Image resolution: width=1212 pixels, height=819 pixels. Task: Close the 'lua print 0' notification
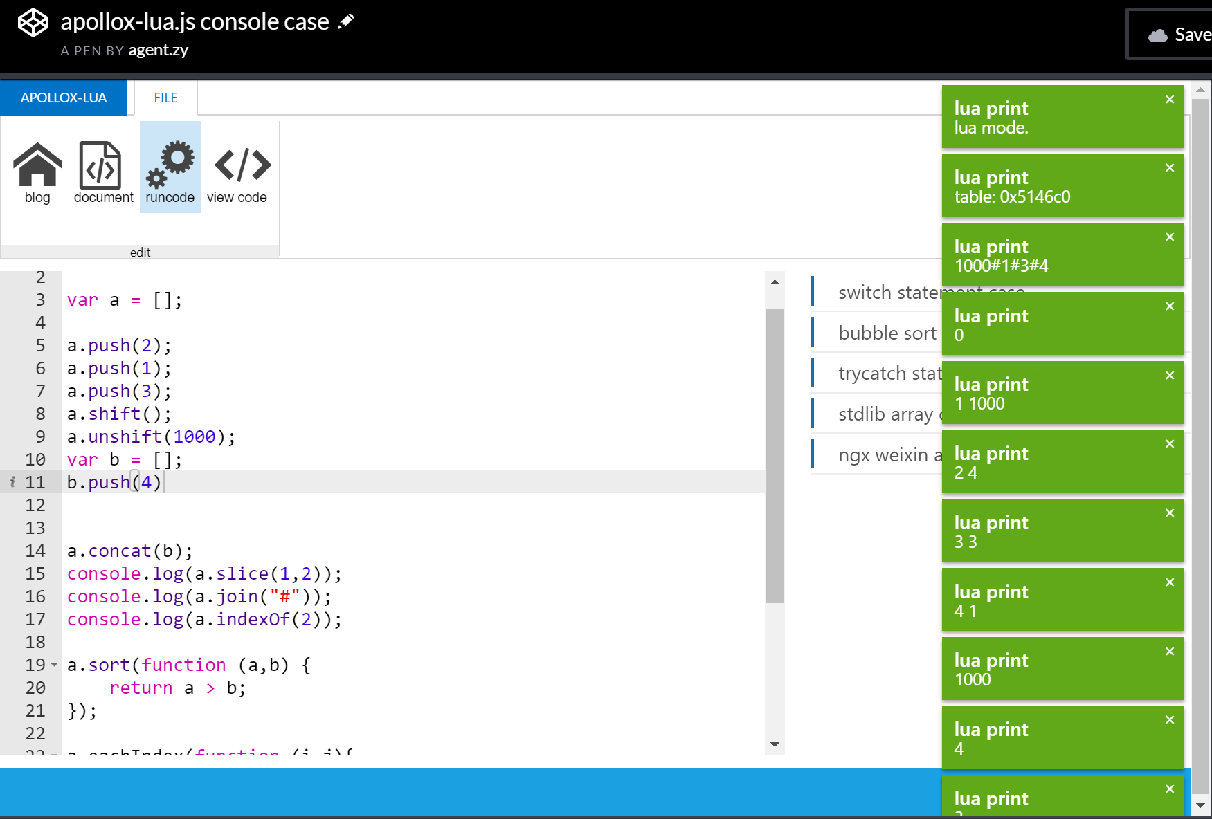coord(1170,306)
